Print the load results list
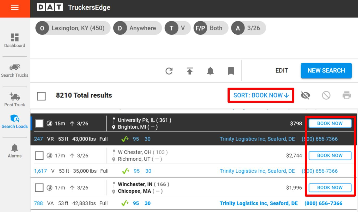358x212 pixels. tap(347, 95)
